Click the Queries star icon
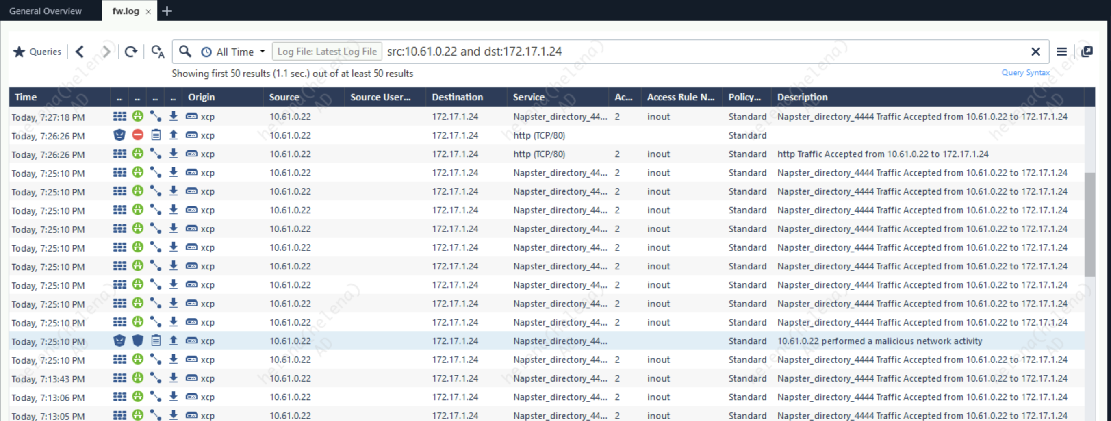 point(19,52)
